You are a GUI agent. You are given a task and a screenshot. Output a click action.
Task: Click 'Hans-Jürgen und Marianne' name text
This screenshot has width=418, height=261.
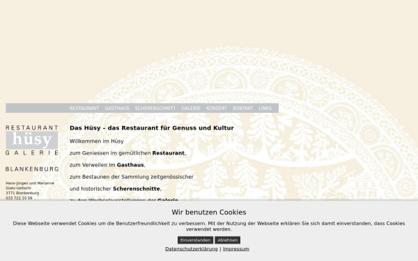[30, 183]
